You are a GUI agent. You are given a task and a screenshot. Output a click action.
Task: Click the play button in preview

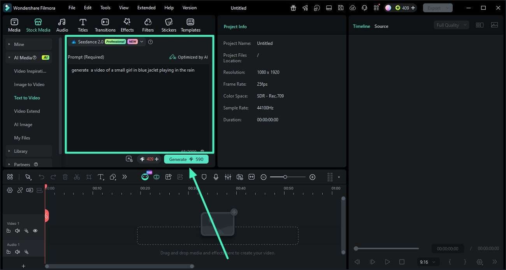(387, 262)
